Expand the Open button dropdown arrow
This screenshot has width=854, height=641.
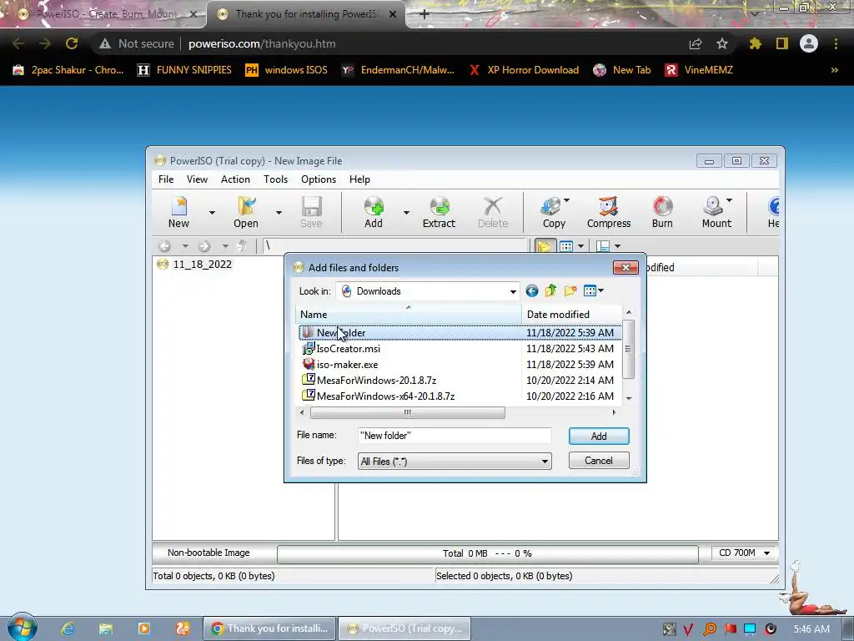pos(279,213)
